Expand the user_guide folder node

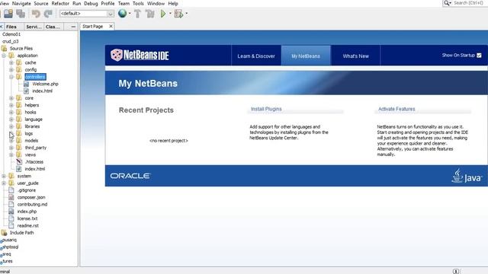click(4, 183)
